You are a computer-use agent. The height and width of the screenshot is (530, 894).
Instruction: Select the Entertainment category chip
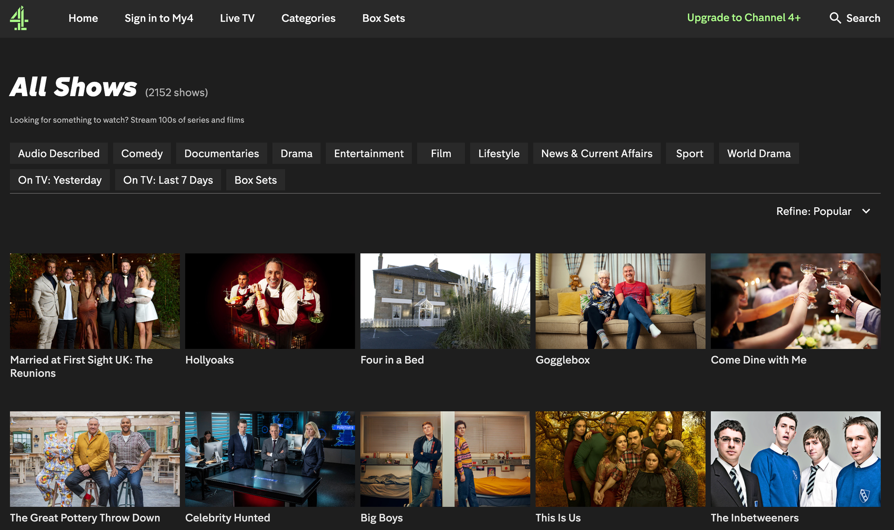369,153
